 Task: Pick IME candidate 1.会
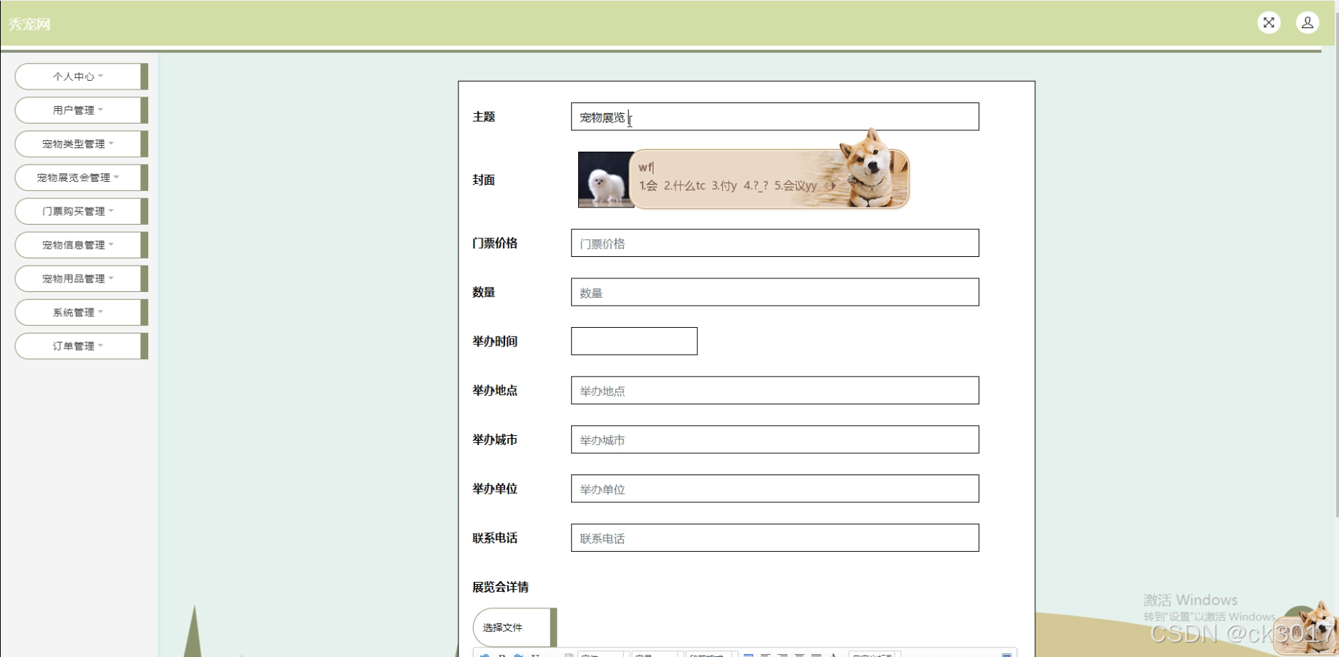point(648,186)
